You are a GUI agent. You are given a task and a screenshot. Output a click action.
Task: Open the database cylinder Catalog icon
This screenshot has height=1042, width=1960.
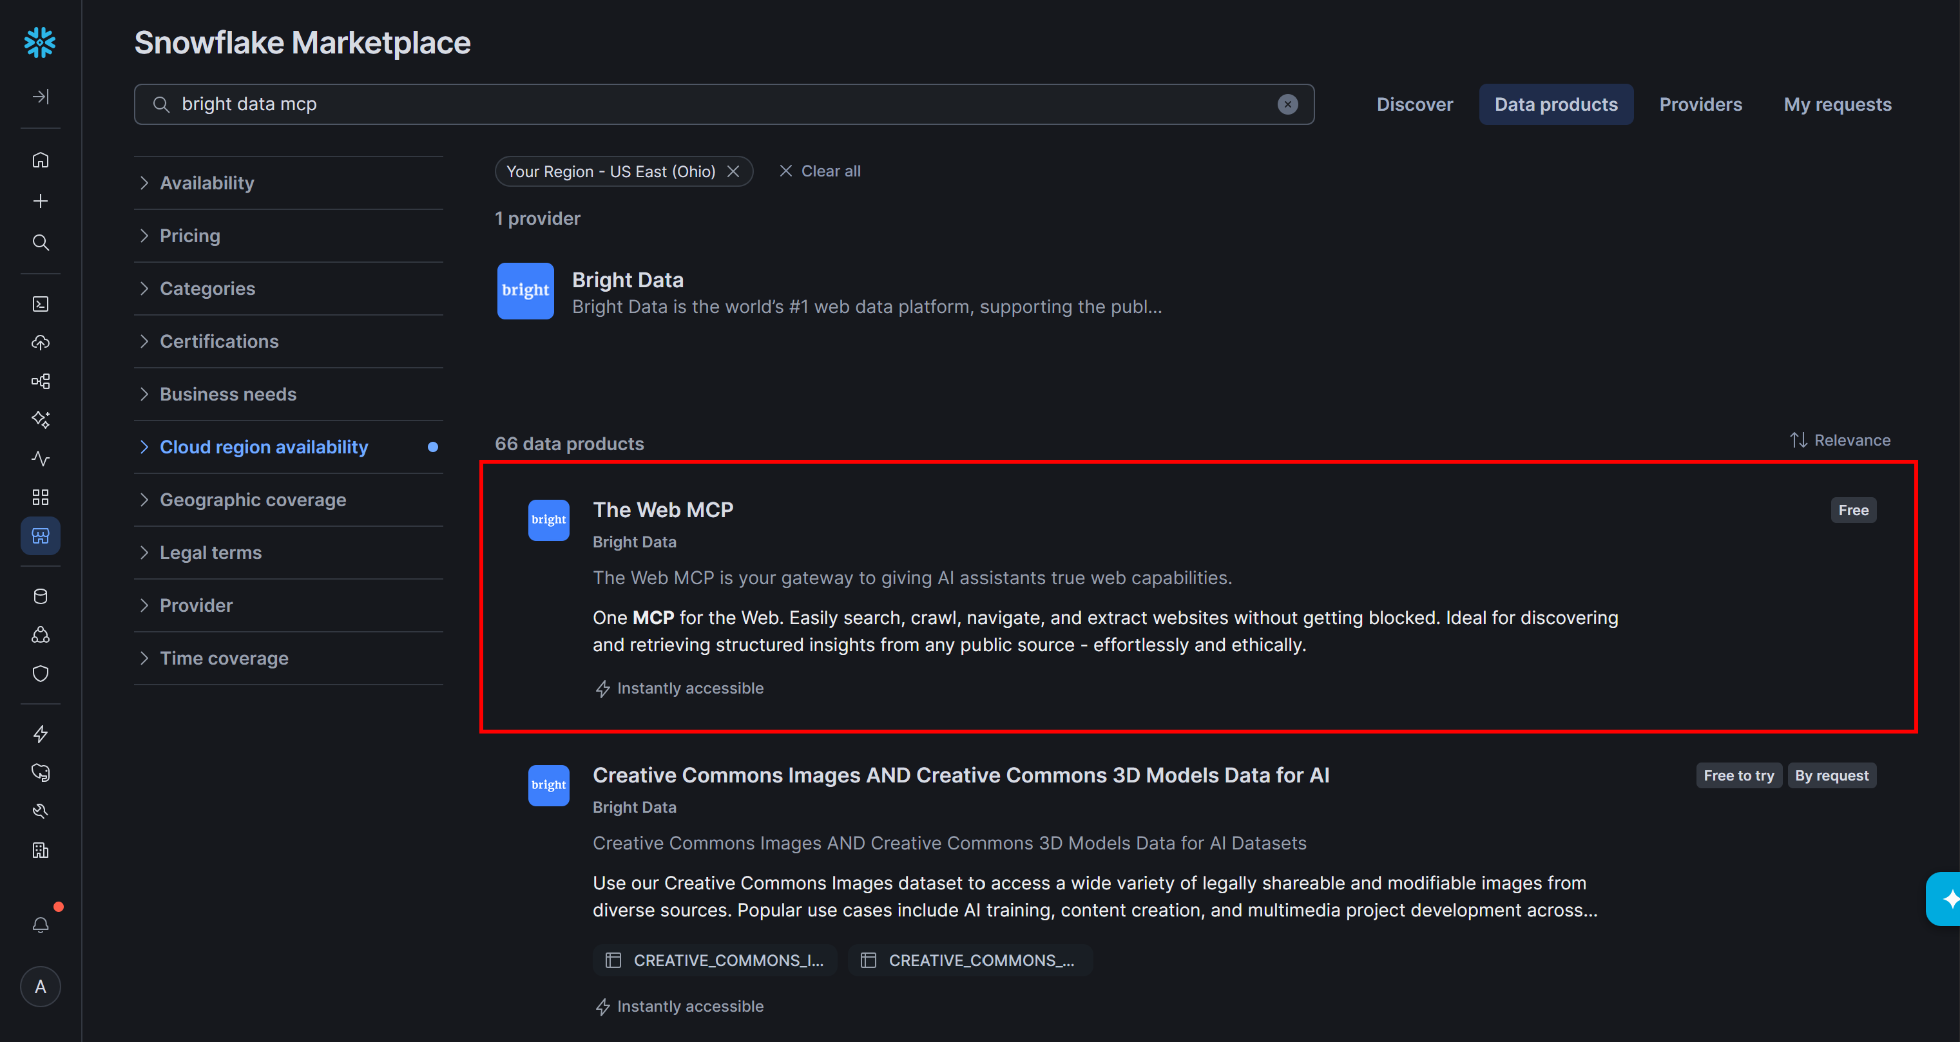coord(41,596)
